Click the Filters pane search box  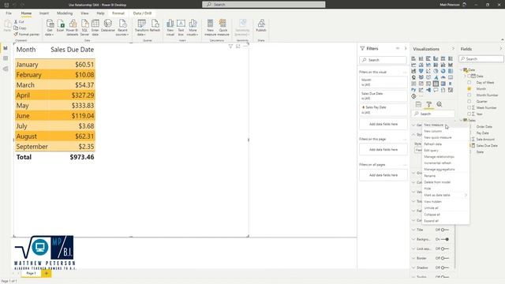383,60
